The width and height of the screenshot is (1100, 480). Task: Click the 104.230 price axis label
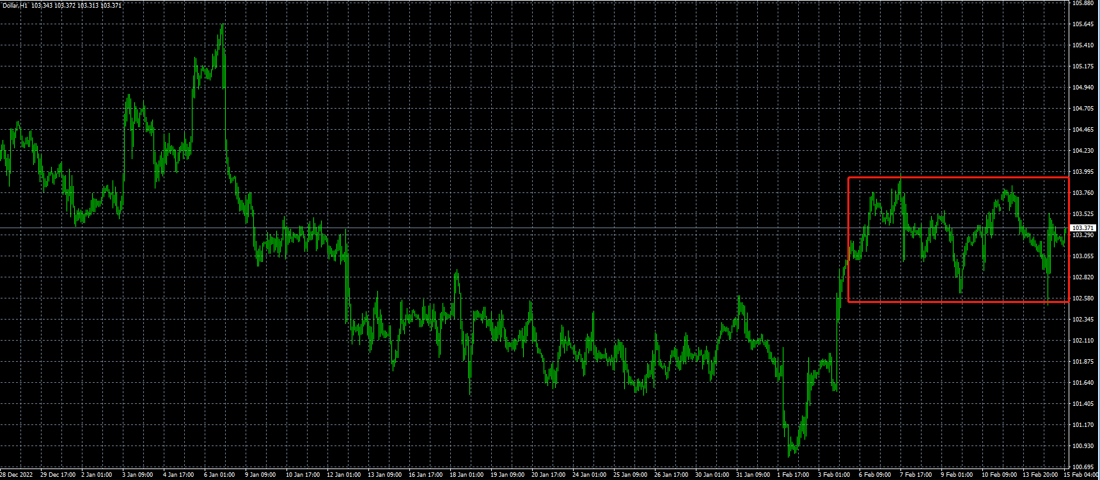coord(1082,151)
